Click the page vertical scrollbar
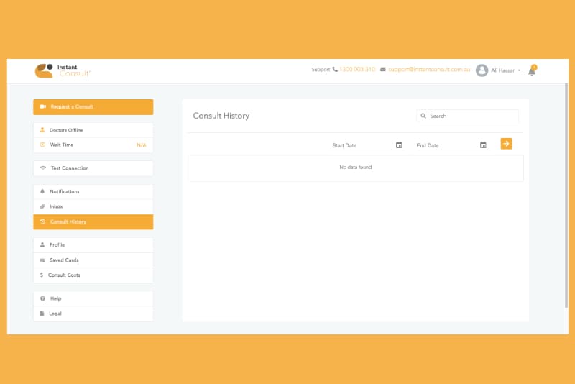Screen dimensions: 575x384 [566, 196]
